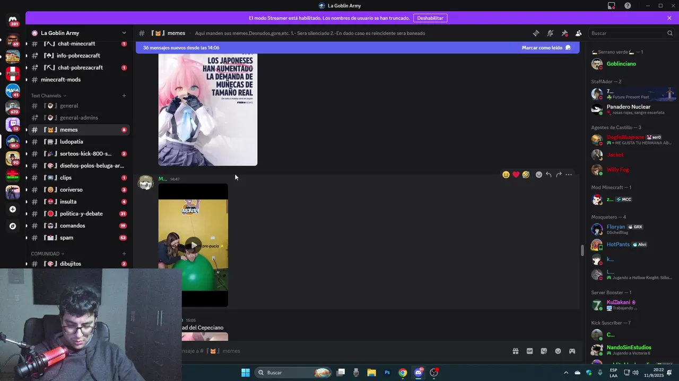The image size is (679, 381).
Task: Open the general-admins channel
Action: click(78, 117)
